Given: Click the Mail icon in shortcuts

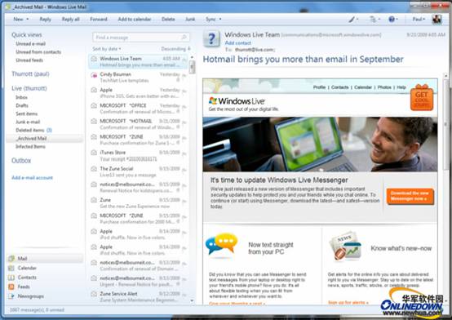Looking at the screenshot, I should click(11, 259).
